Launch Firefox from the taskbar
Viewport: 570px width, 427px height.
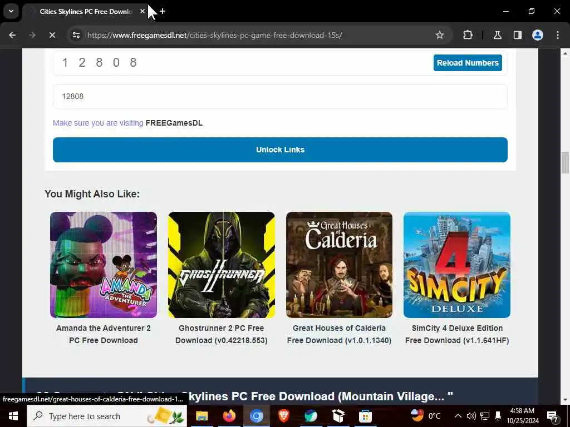pos(229,416)
